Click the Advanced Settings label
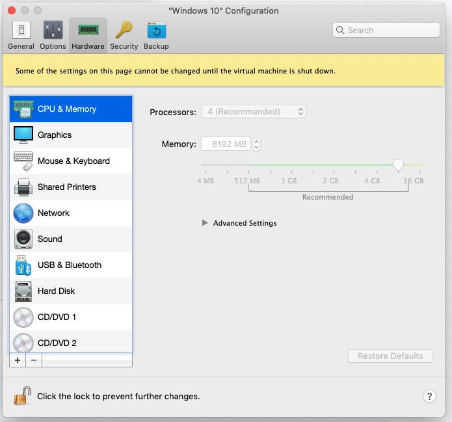 coord(245,223)
